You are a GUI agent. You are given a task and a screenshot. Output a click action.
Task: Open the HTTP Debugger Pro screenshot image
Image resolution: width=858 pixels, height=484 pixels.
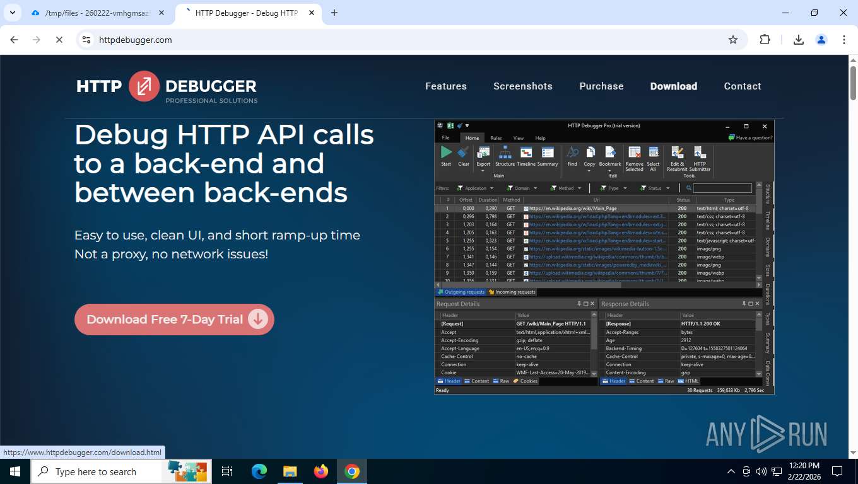(604, 257)
